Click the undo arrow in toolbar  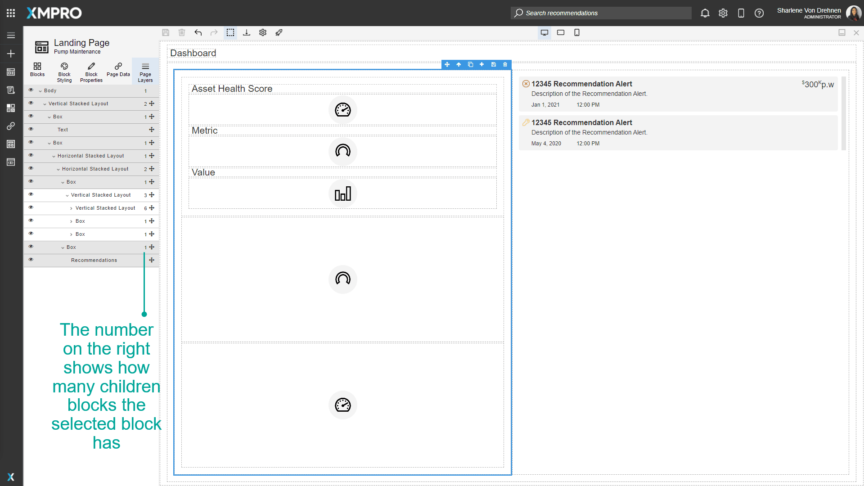click(198, 32)
